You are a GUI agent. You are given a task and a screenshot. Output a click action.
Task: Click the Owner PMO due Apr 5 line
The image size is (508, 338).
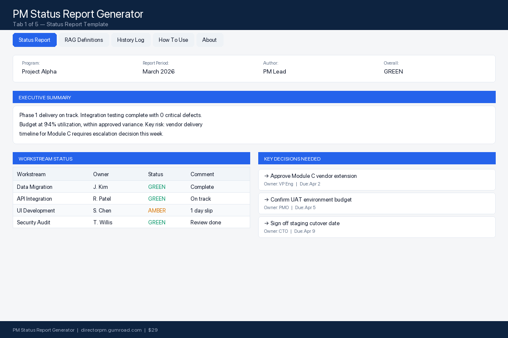tap(290, 208)
